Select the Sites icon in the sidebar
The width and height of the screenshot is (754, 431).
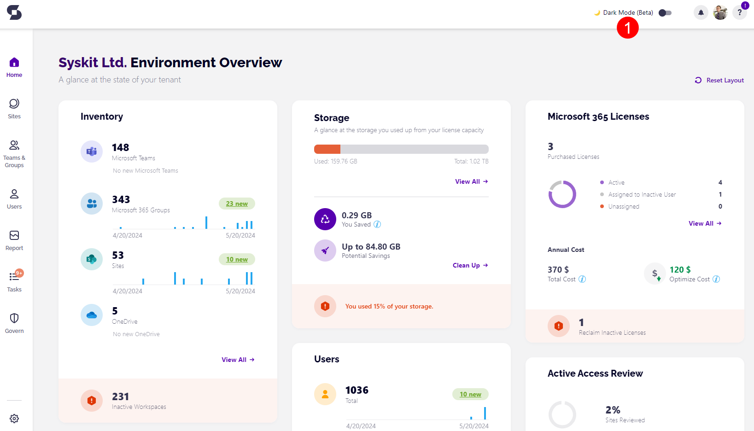[14, 108]
